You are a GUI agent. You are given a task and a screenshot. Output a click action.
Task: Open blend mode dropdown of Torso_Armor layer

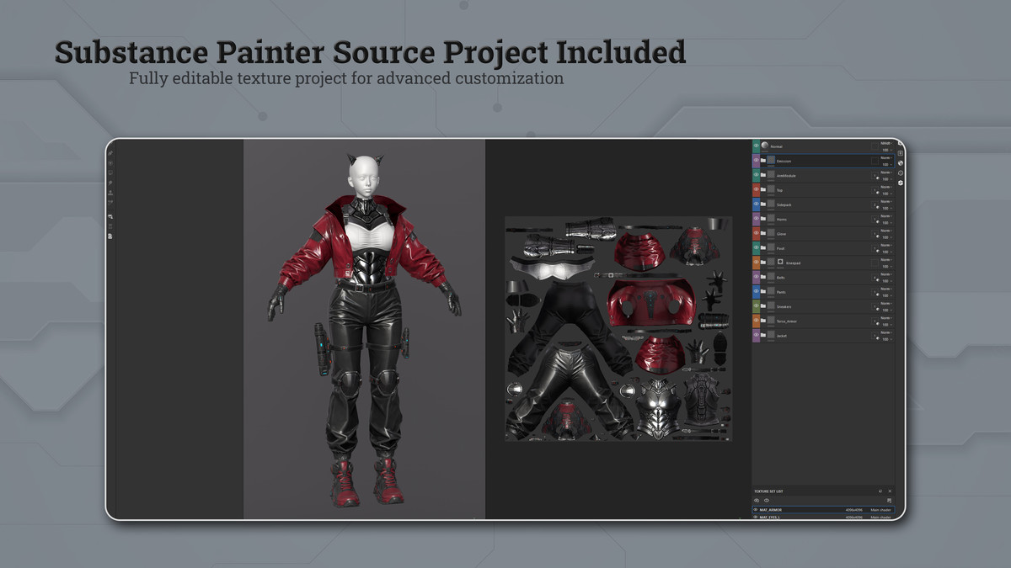point(885,317)
